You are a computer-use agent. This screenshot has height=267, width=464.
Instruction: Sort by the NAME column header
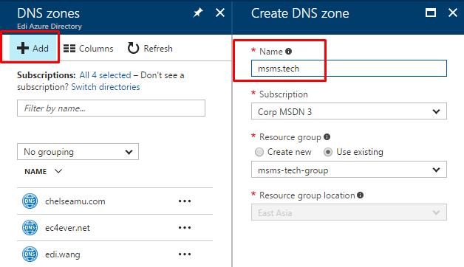[x=35, y=172]
